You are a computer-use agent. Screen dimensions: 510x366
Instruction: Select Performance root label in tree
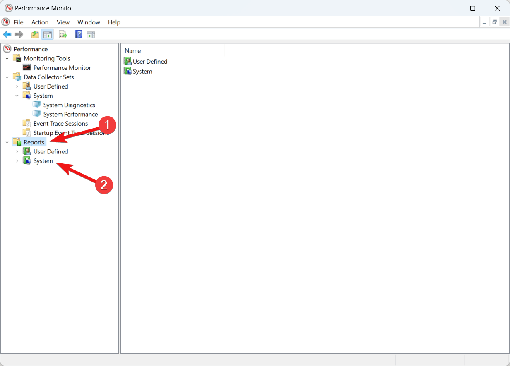point(31,49)
